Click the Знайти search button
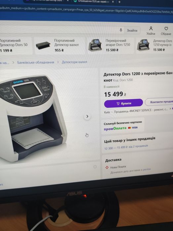 (132, 30)
